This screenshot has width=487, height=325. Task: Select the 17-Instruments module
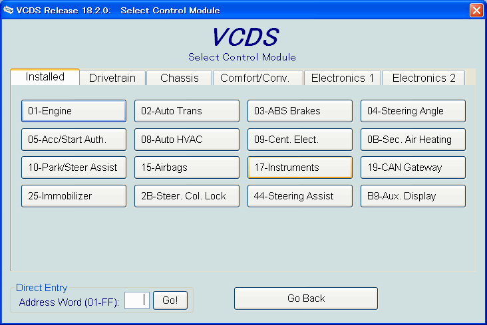pos(300,167)
